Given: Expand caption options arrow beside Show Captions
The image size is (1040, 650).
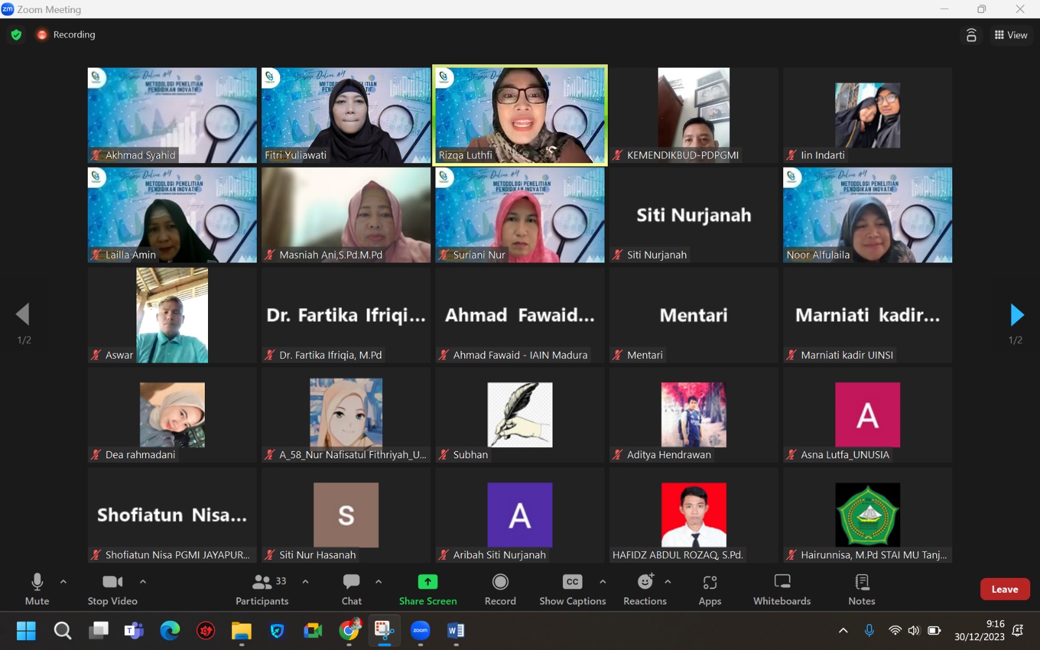Looking at the screenshot, I should pyautogui.click(x=603, y=582).
